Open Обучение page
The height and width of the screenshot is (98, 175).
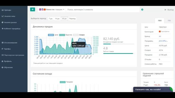(8, 68)
